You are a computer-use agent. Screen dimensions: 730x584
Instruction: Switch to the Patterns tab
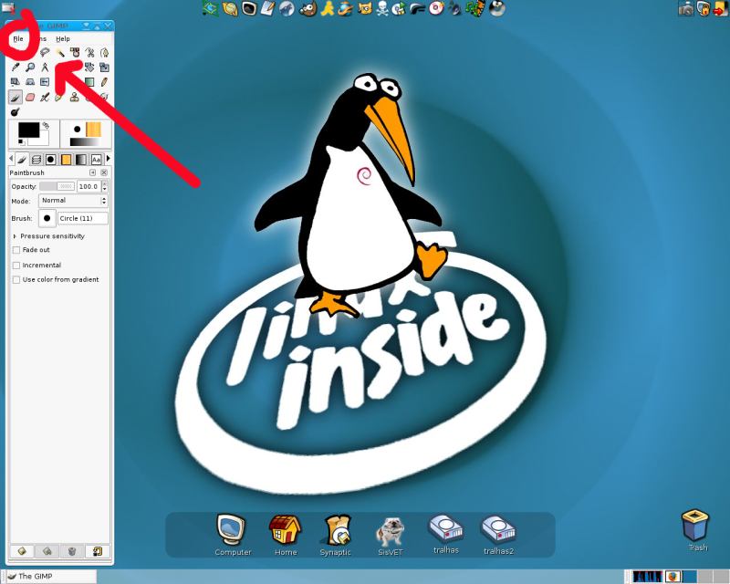point(66,160)
